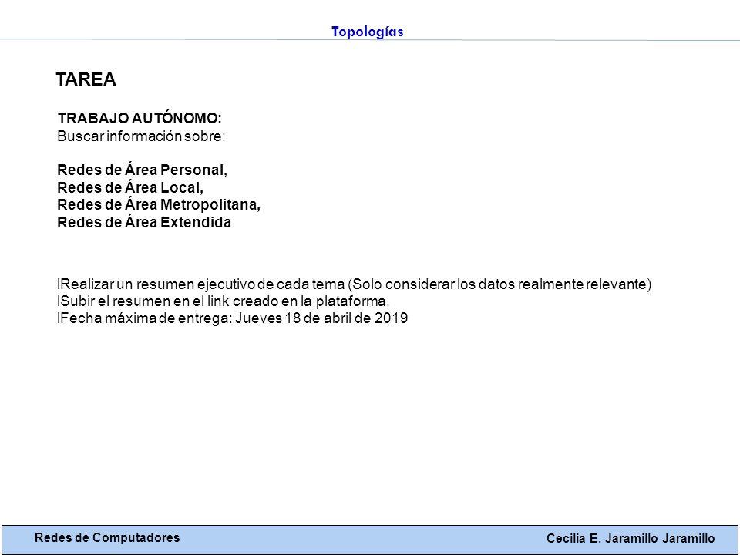740x555 pixels.
Task: Select the 'TAREA' heading
Action: [x=86, y=79]
